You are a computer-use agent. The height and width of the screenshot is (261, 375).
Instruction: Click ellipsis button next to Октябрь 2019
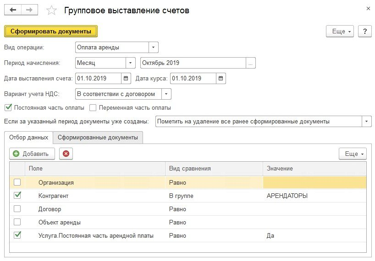[x=250, y=63]
